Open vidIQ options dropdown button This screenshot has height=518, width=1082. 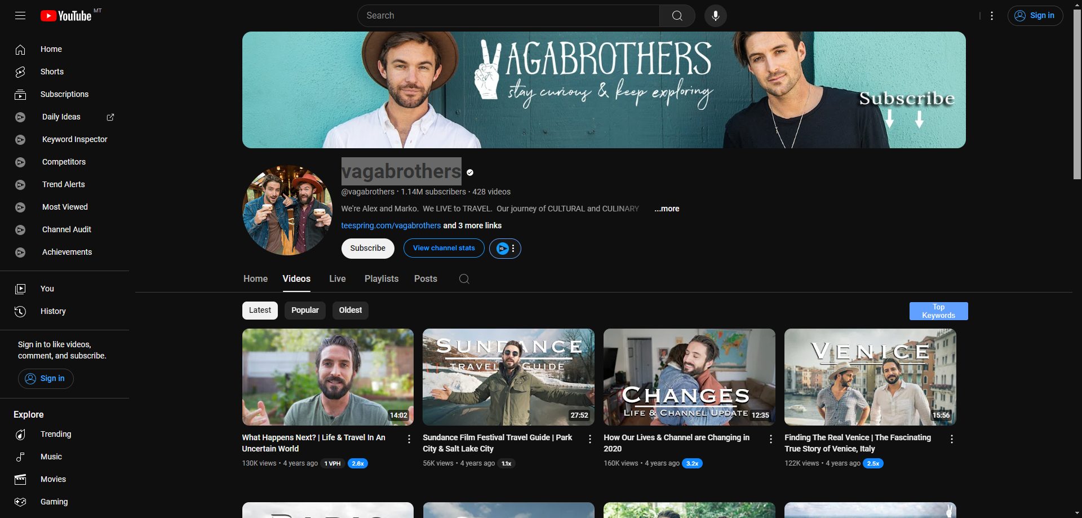[505, 249]
